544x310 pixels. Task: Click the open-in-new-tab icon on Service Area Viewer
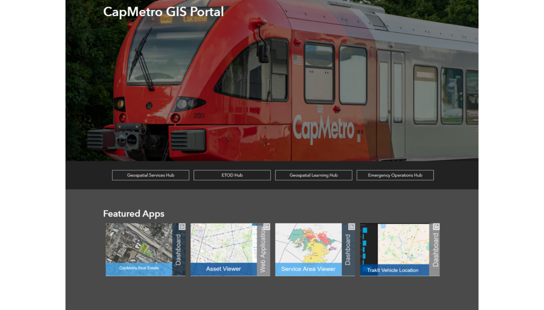coord(351,227)
